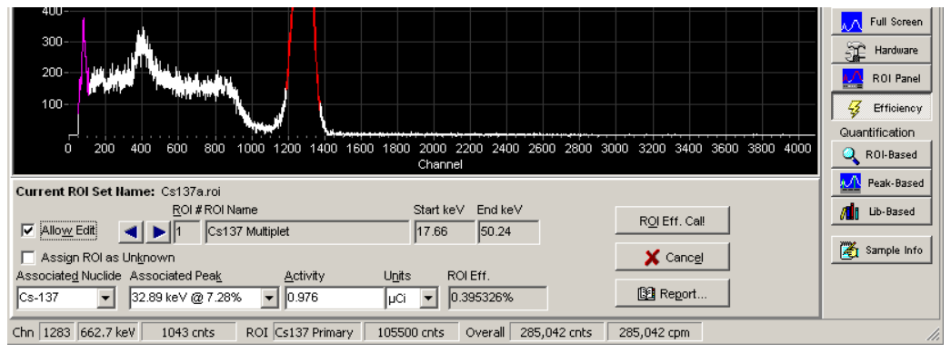
Task: Expand the activity Units dropdown
Action: pos(429,298)
